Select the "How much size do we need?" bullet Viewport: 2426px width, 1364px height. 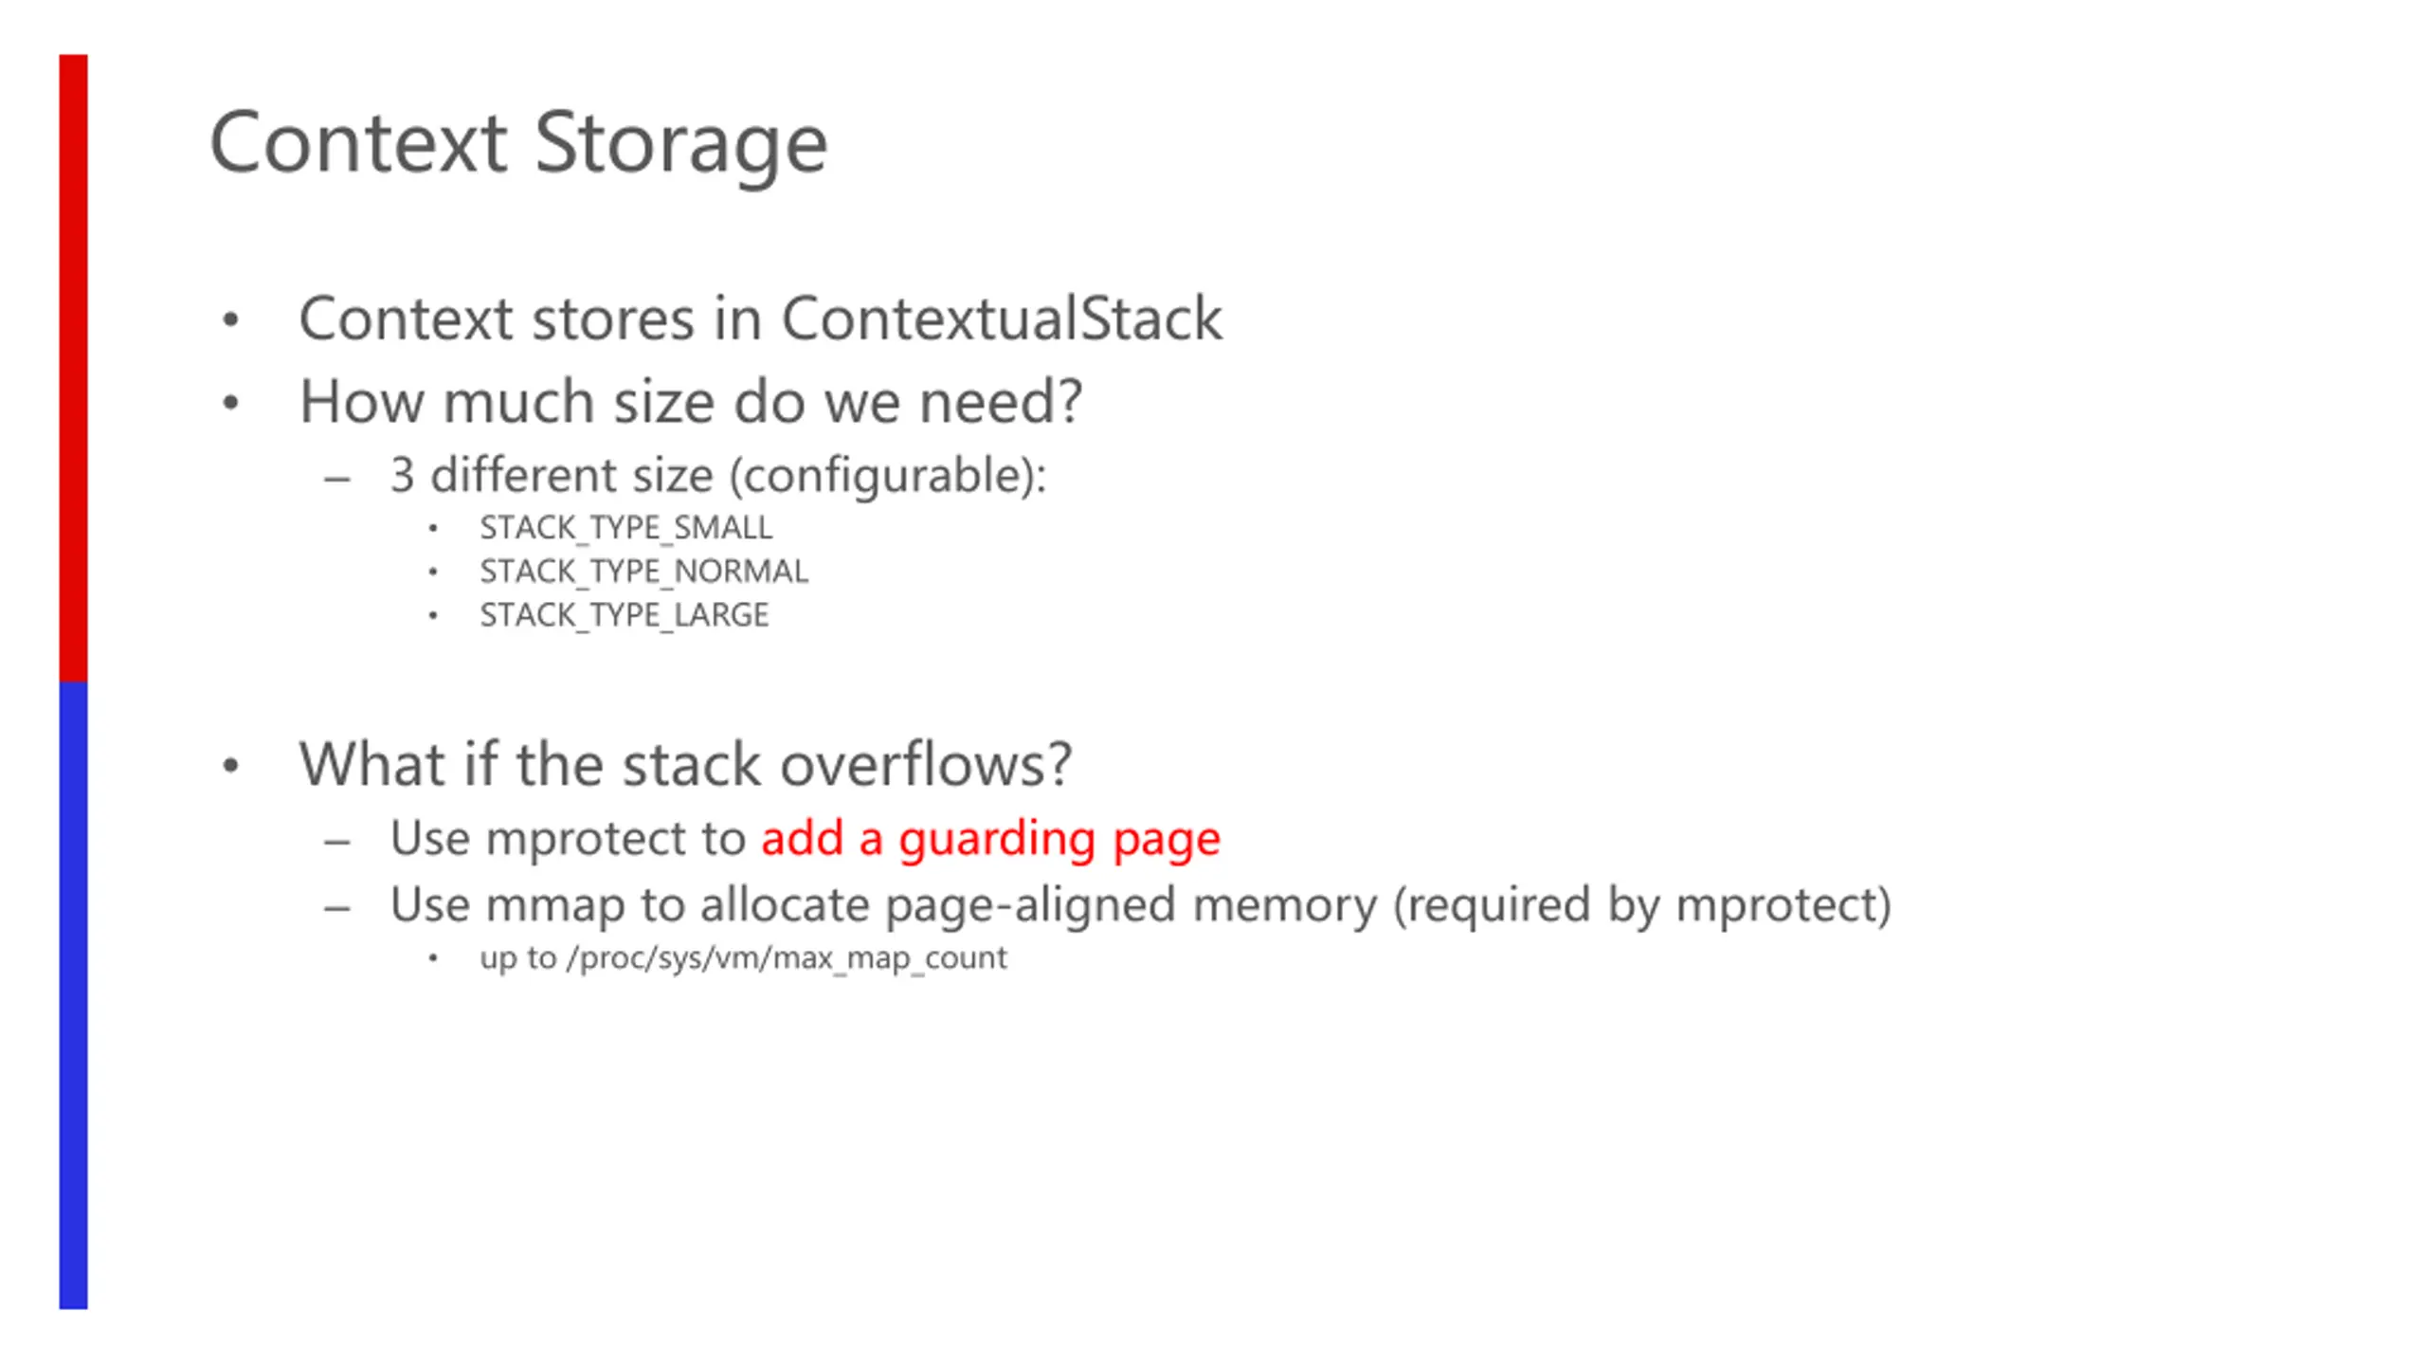(690, 402)
